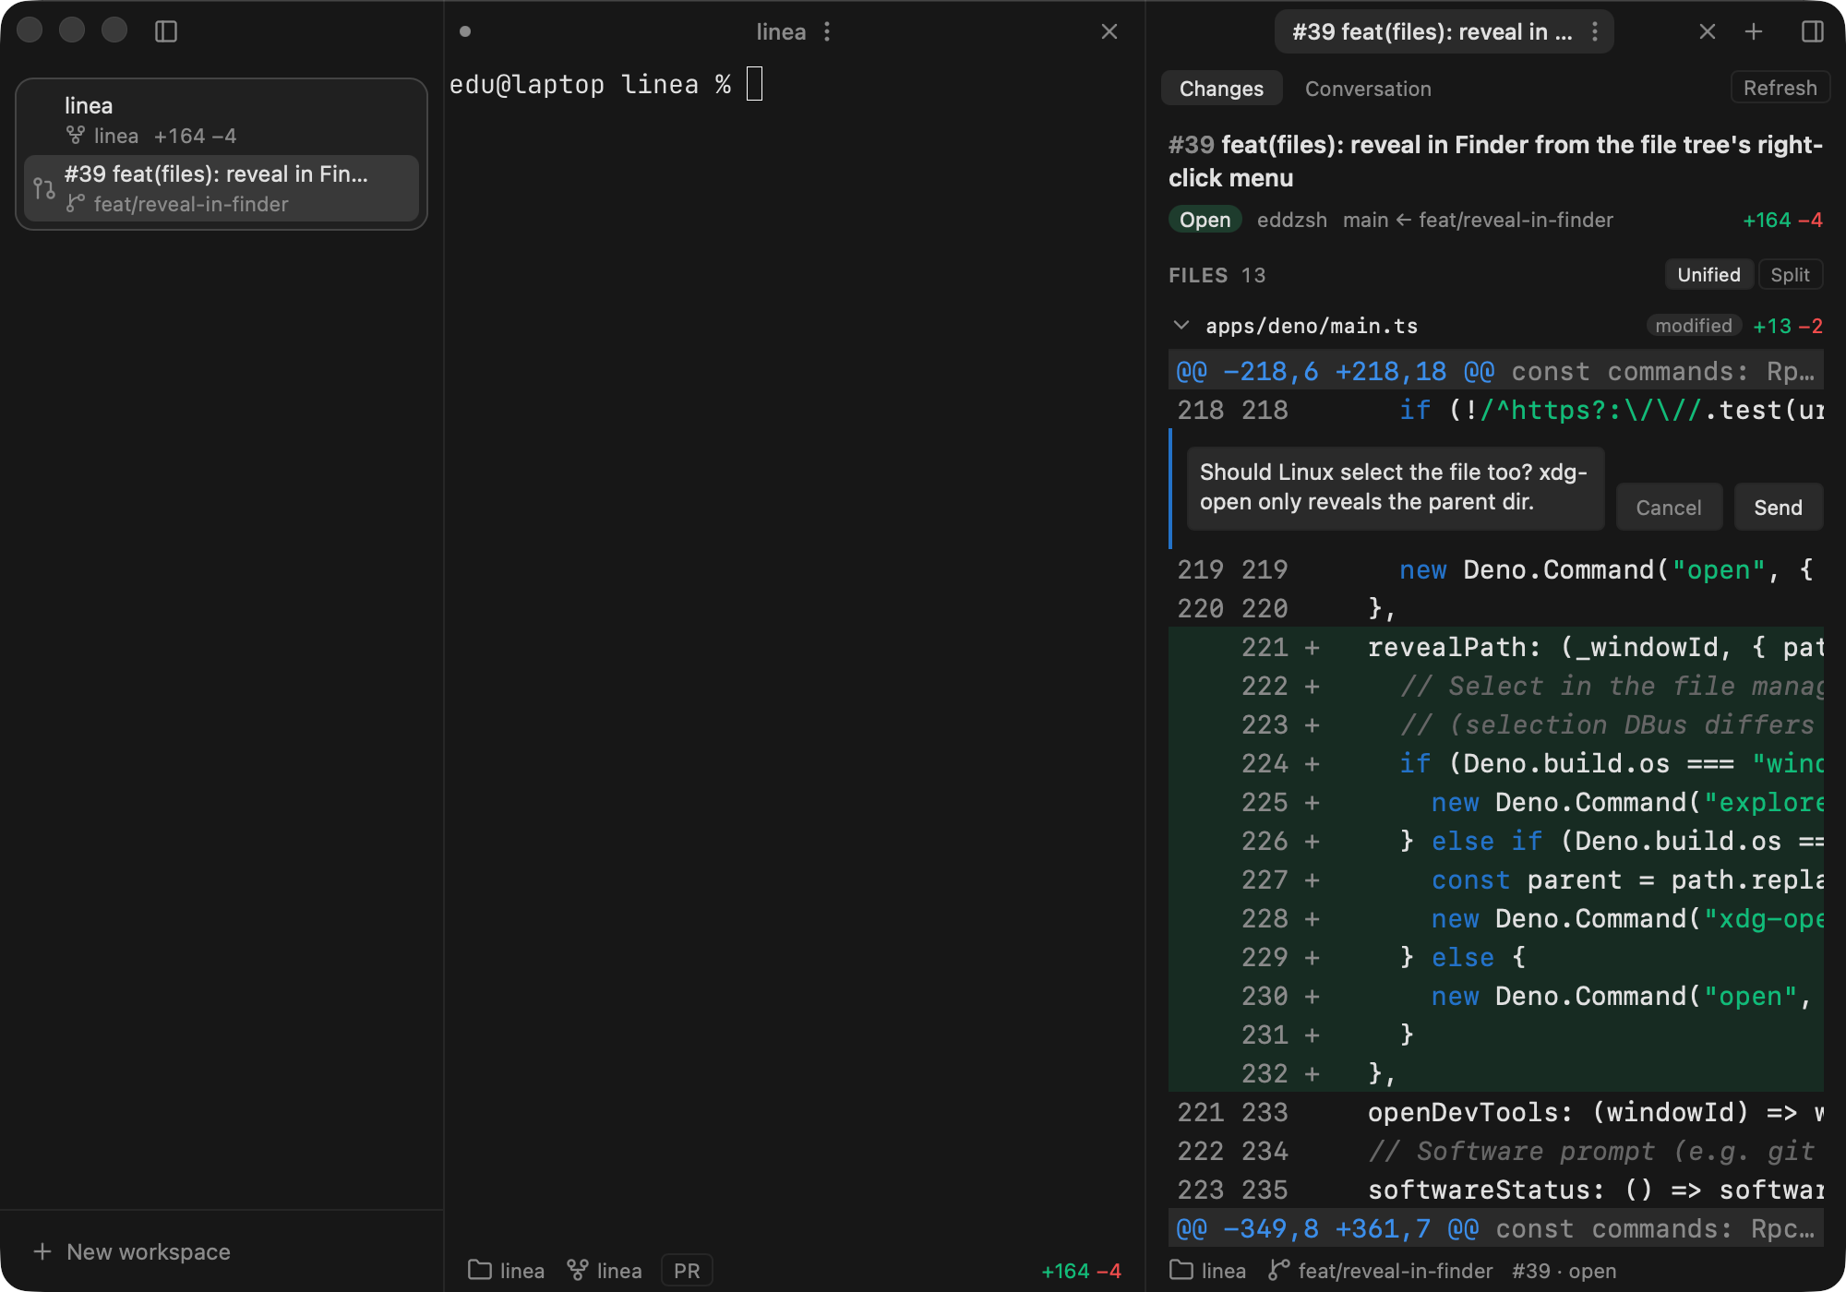This screenshot has width=1846, height=1292.
Task: Click the fork icon under the linea workspace
Action: click(76, 136)
